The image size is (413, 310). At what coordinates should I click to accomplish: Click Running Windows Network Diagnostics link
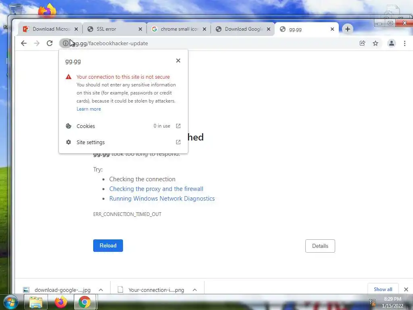click(x=162, y=199)
